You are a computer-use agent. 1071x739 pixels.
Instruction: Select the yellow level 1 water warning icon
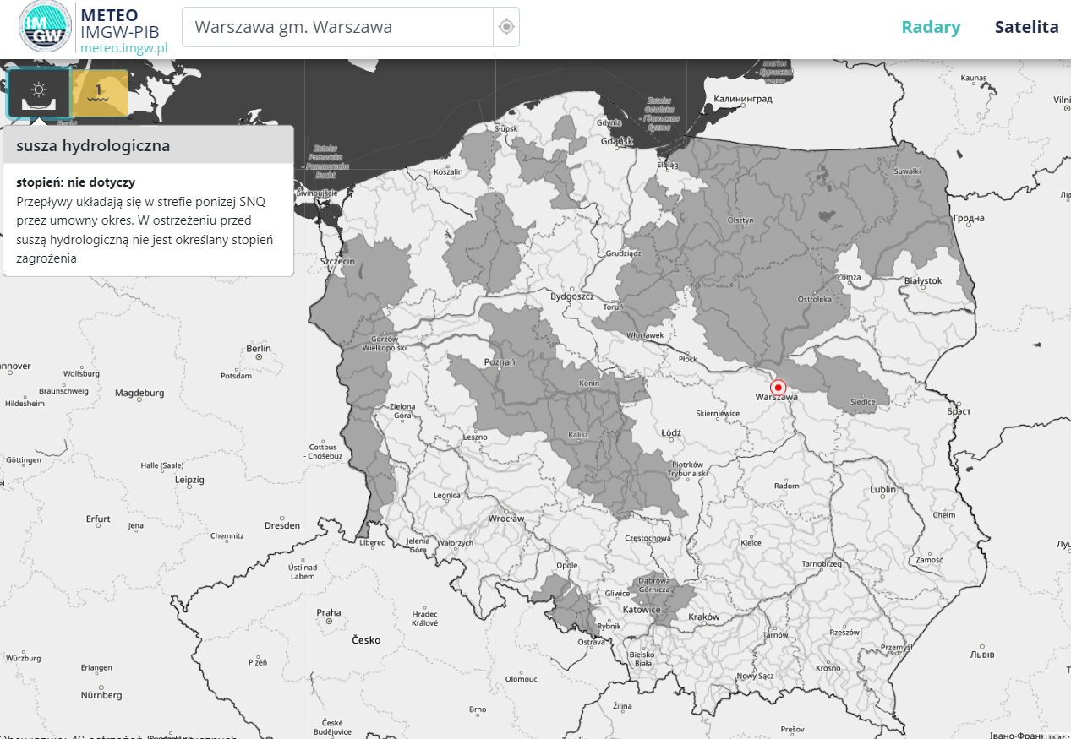[x=100, y=93]
